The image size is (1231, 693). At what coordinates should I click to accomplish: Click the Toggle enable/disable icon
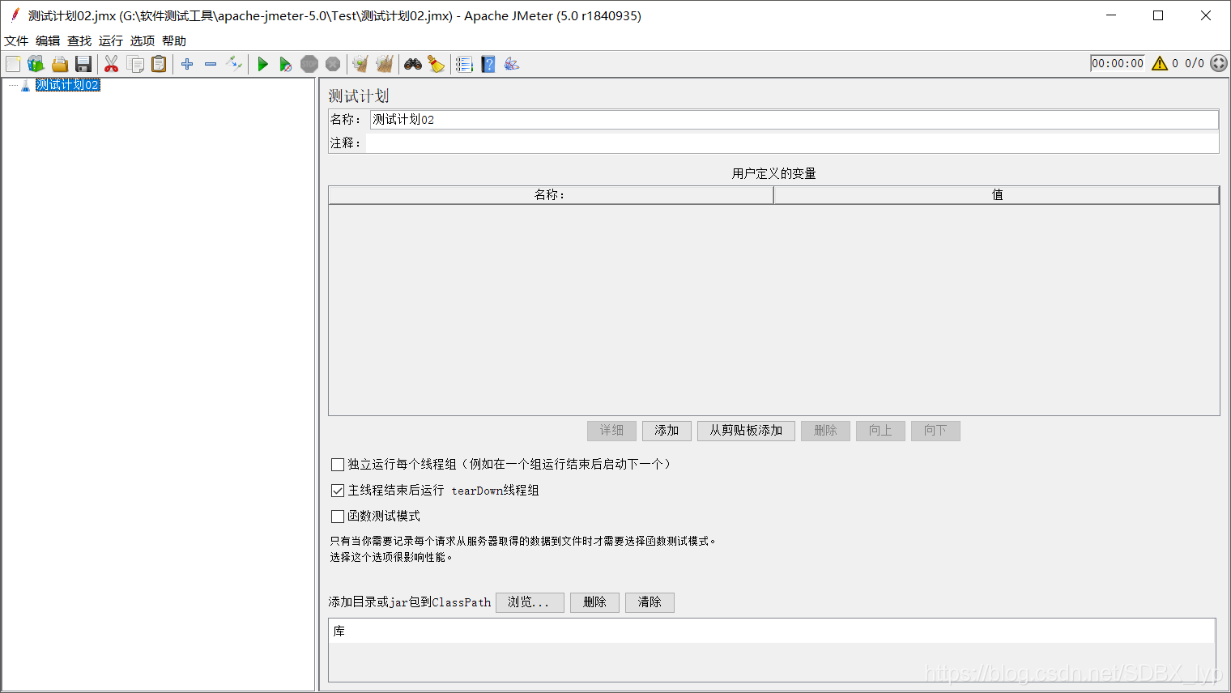[234, 64]
